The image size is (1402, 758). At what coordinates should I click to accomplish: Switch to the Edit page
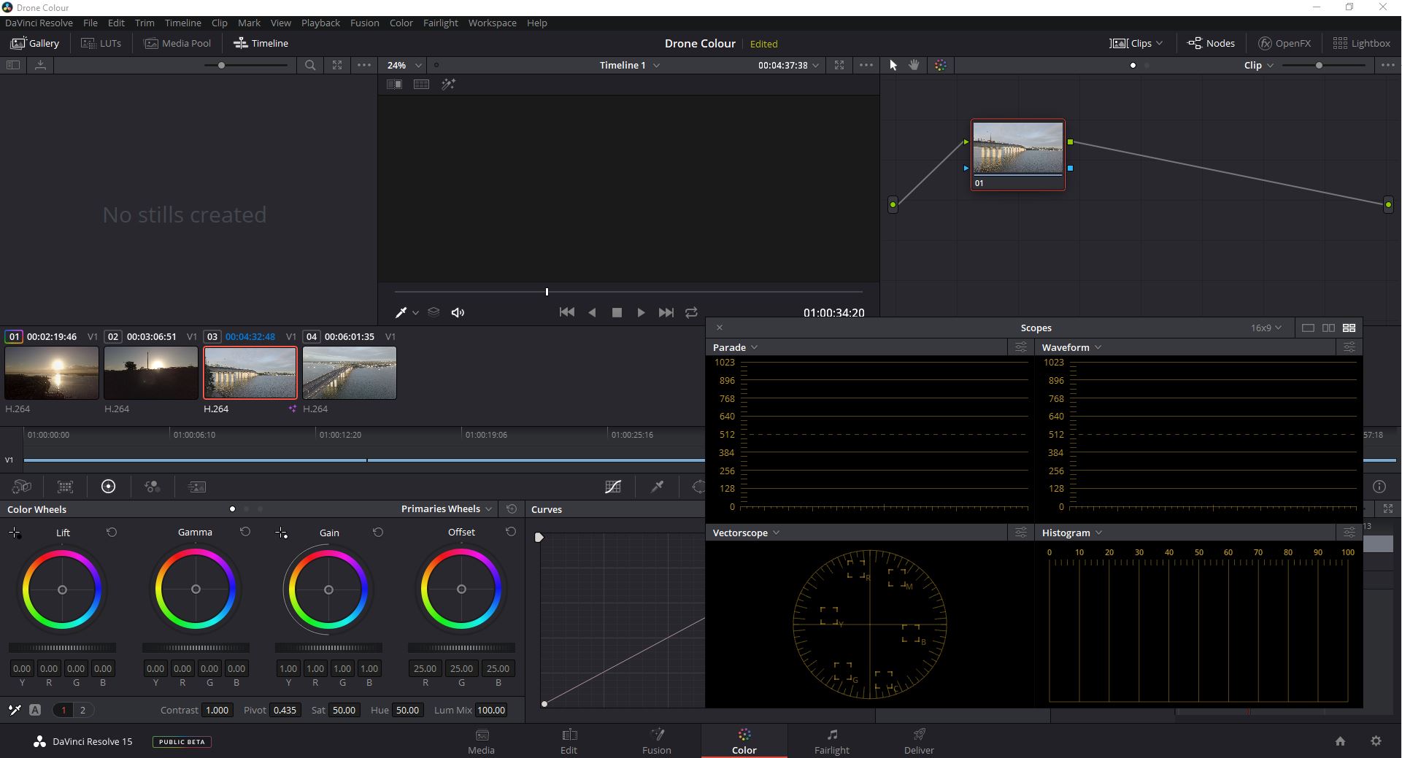pos(569,741)
